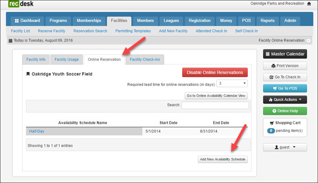Image resolution: width=318 pixels, height=183 pixels.
Task: Click the calendar icon beside today's date
Action: tap(10, 40)
